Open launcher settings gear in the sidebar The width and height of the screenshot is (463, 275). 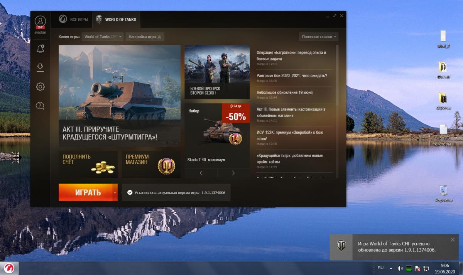[40, 87]
